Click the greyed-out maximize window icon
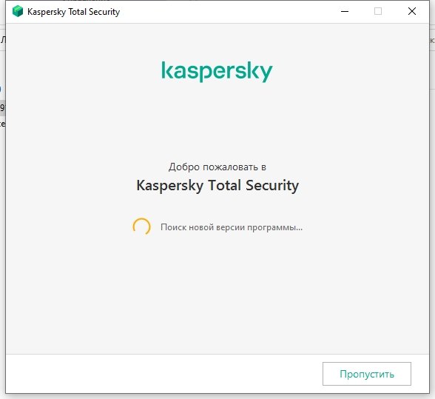This screenshot has height=399, width=435. (x=378, y=11)
